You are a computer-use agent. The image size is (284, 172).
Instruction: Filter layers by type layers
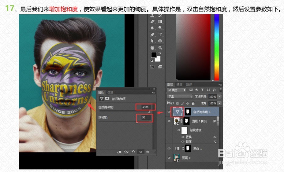tap(203, 90)
